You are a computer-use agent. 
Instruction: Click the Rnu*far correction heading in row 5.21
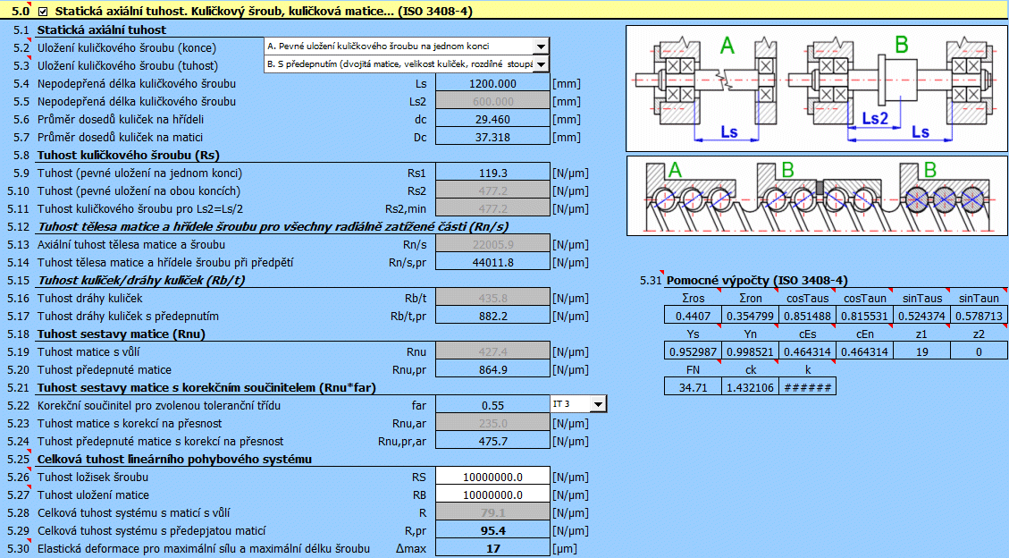point(206,387)
